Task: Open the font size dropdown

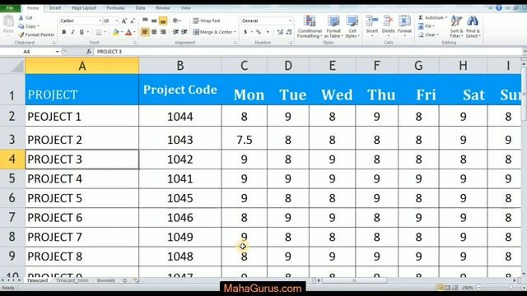Action: point(117,21)
